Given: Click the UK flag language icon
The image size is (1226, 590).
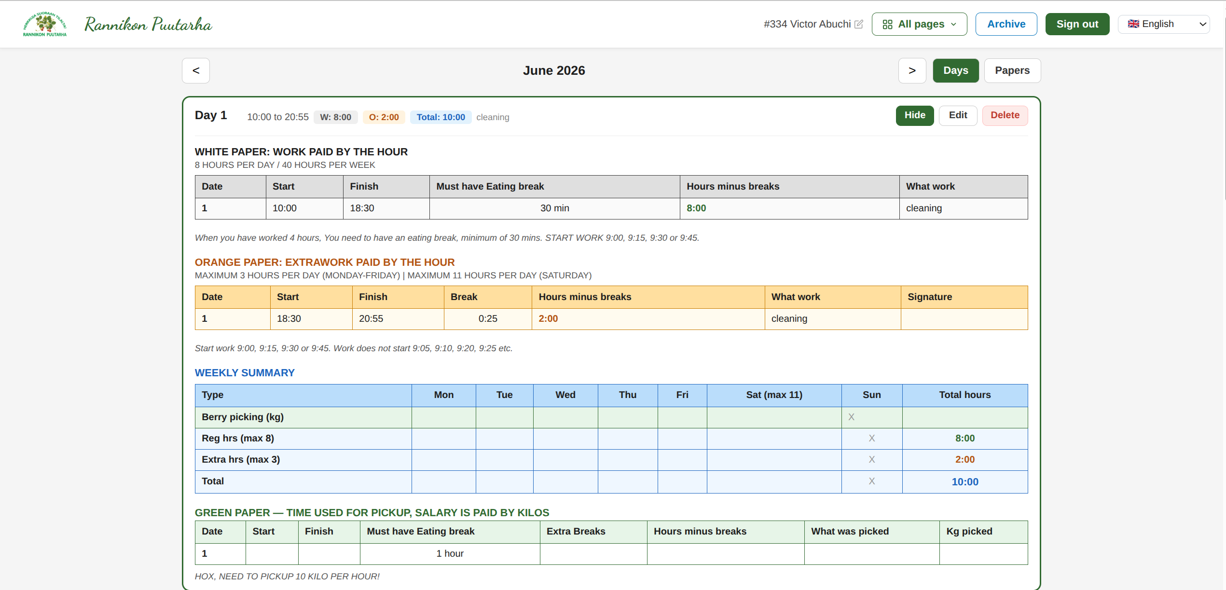Looking at the screenshot, I should point(1133,24).
